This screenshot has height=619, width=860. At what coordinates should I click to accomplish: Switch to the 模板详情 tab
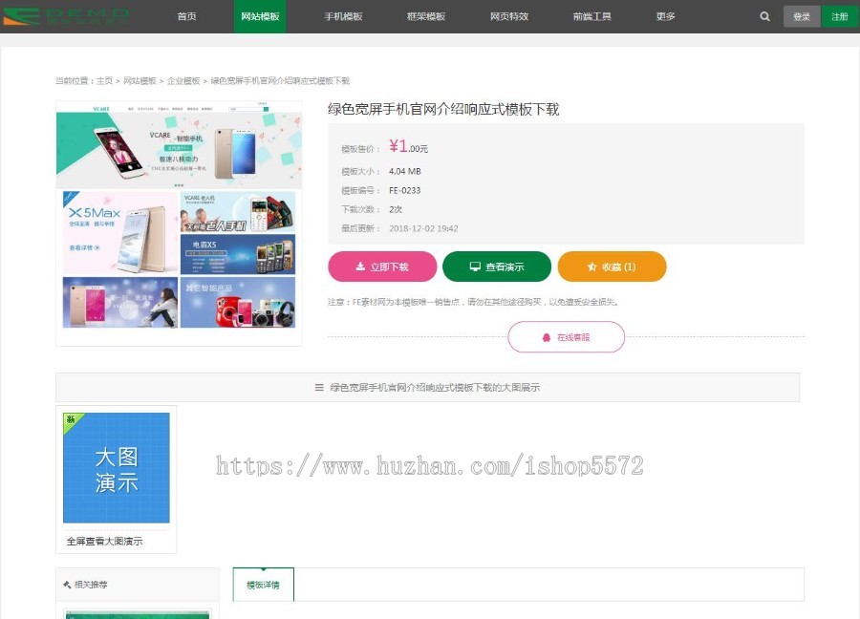(262, 584)
